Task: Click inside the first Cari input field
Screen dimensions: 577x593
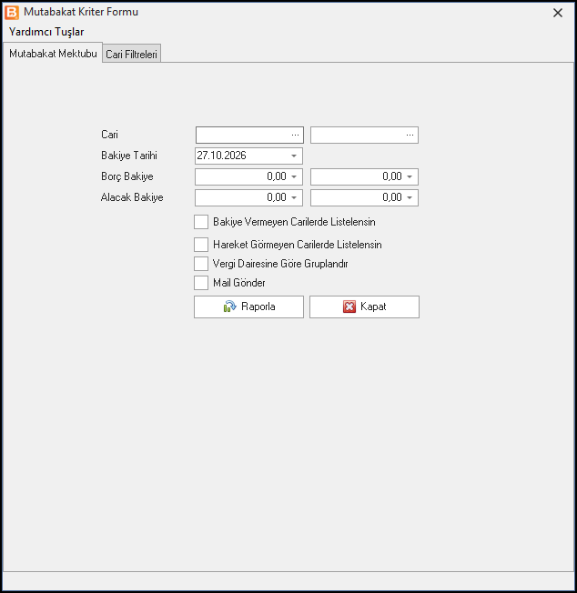Action: point(242,135)
